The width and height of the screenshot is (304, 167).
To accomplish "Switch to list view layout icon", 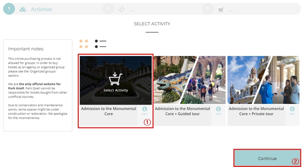I will [x=100, y=44].
